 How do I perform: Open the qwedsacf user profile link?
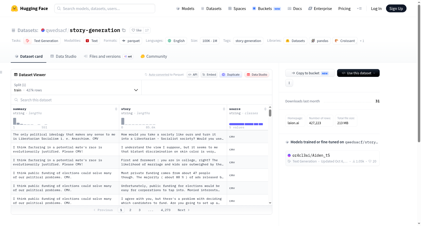point(56,30)
